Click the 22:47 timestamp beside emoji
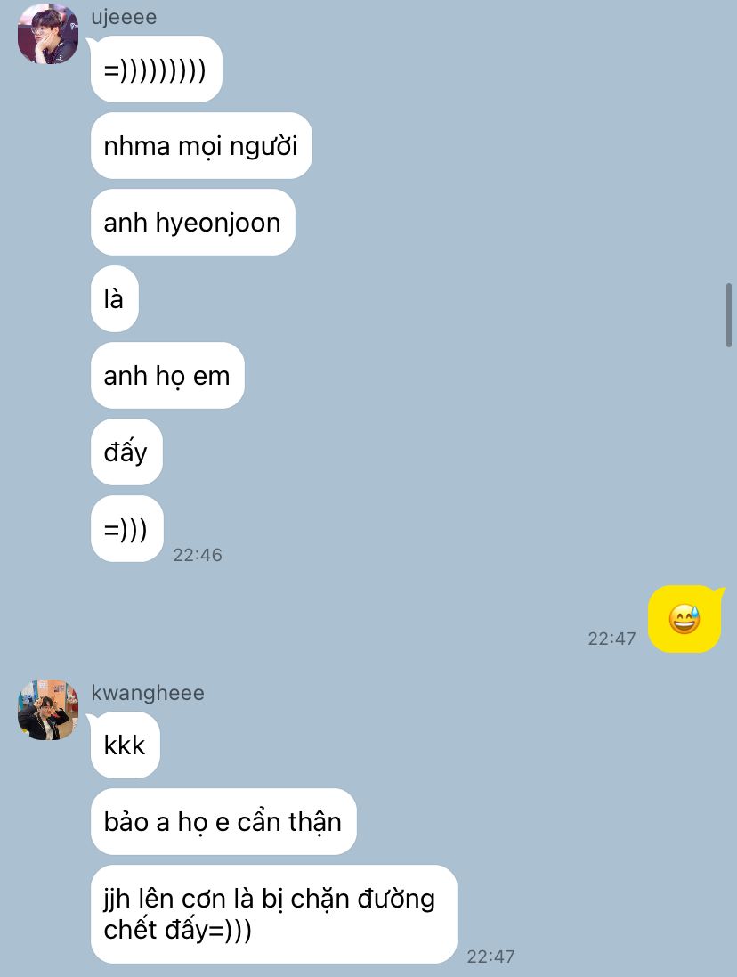 (x=611, y=638)
